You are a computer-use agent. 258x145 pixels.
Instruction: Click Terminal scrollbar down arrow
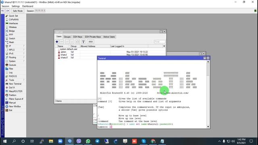pos(208,126)
